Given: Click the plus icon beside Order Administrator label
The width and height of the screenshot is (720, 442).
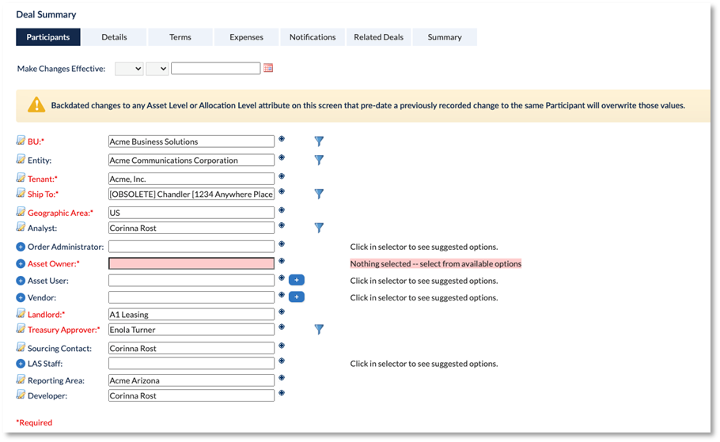Looking at the screenshot, I should 21,247.
